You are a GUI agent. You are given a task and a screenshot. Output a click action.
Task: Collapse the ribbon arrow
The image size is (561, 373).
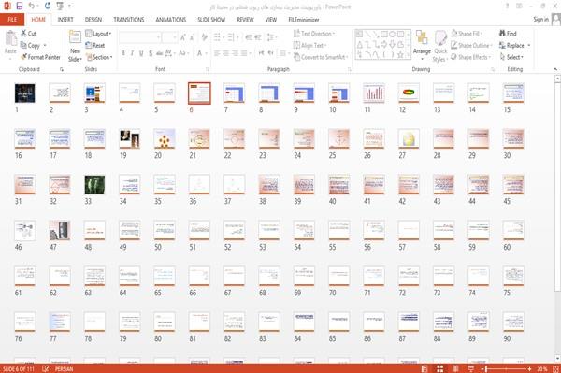point(555,69)
